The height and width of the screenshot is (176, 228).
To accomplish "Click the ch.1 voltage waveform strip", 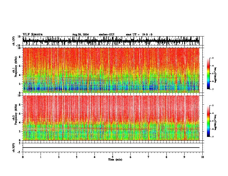I will [111, 41].
